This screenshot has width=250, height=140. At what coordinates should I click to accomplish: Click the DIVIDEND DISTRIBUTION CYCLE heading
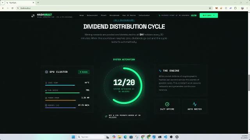124,26
